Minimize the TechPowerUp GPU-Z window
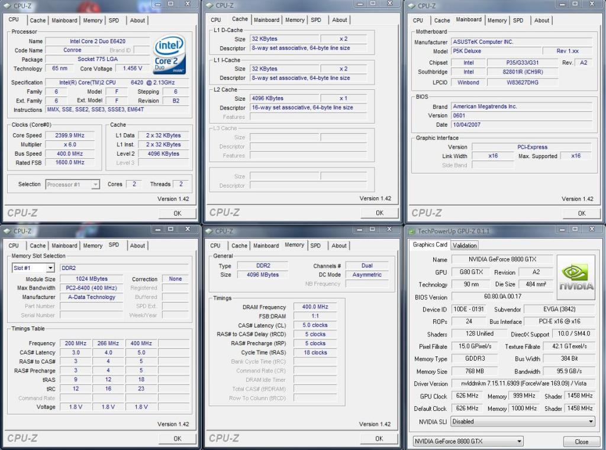Screen dimensions: 606x450 coord(562,229)
